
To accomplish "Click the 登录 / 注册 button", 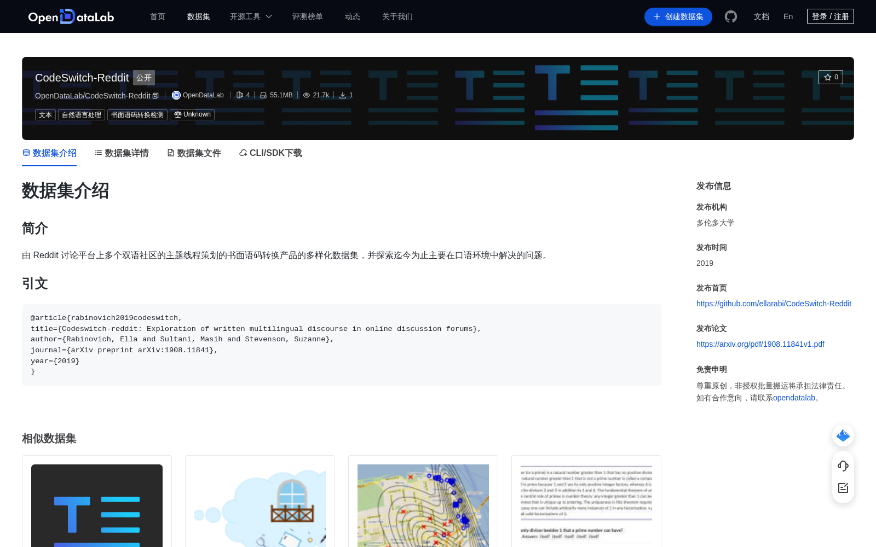I will coord(831,16).
